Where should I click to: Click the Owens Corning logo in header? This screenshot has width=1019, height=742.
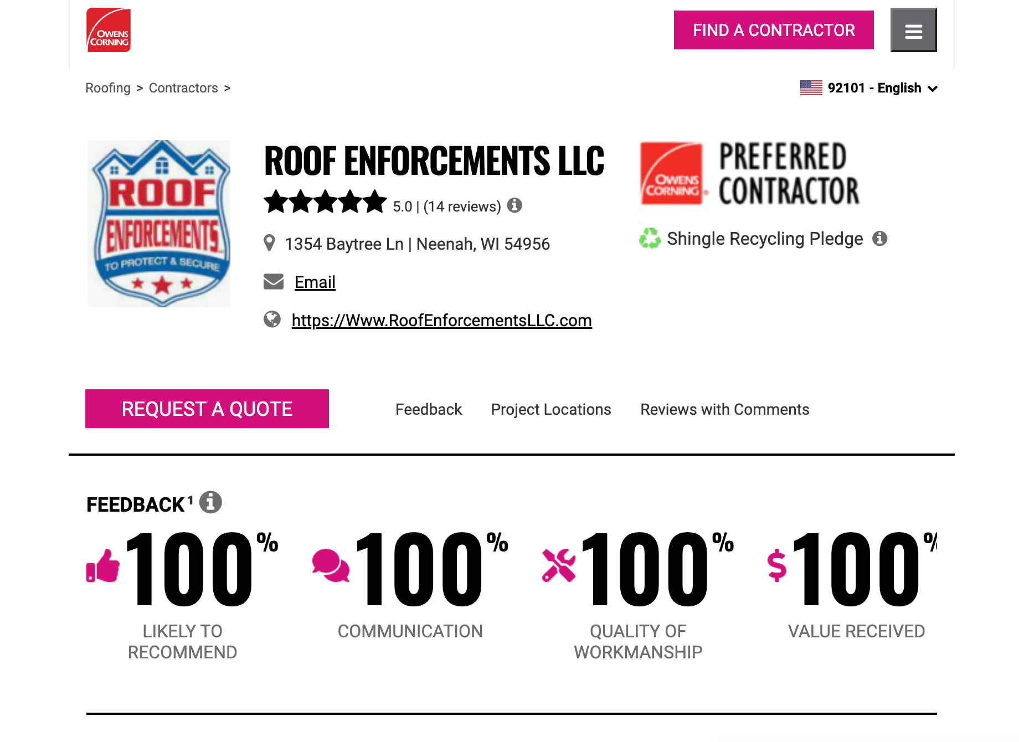[x=109, y=30]
